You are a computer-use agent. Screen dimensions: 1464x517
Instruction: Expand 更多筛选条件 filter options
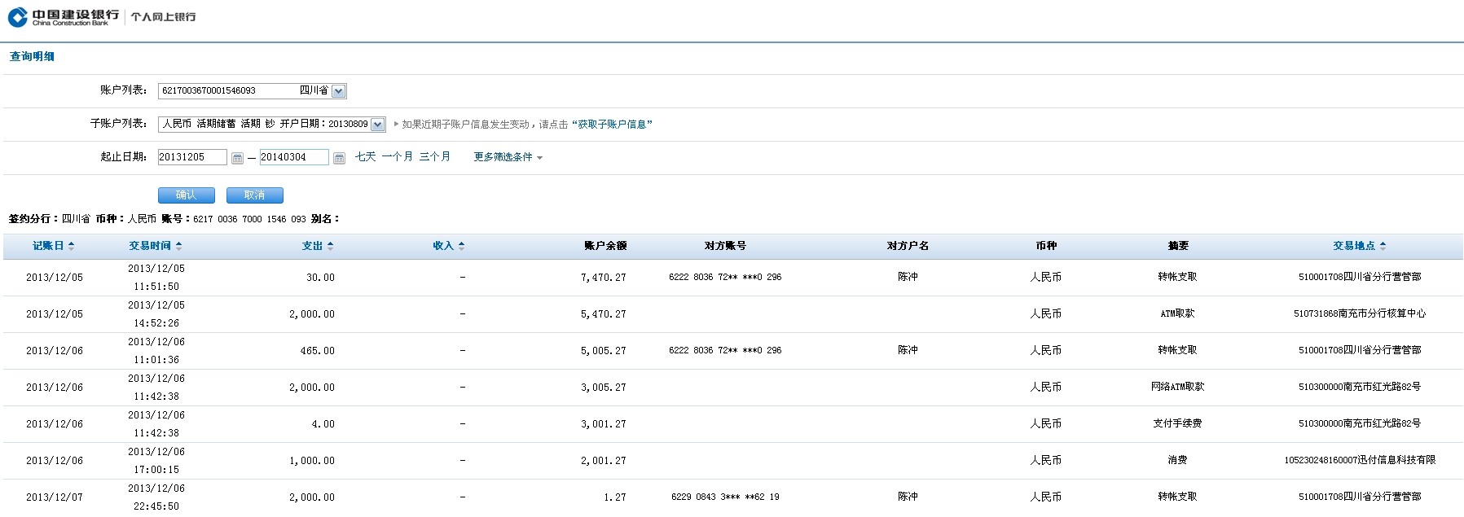pyautogui.click(x=508, y=157)
